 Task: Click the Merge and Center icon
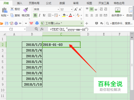point(118,10)
